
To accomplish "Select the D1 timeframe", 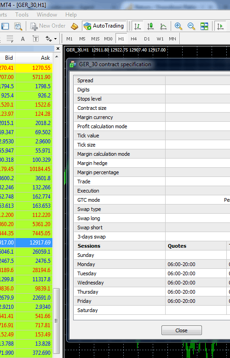I will pyautogui.click(x=147, y=39).
